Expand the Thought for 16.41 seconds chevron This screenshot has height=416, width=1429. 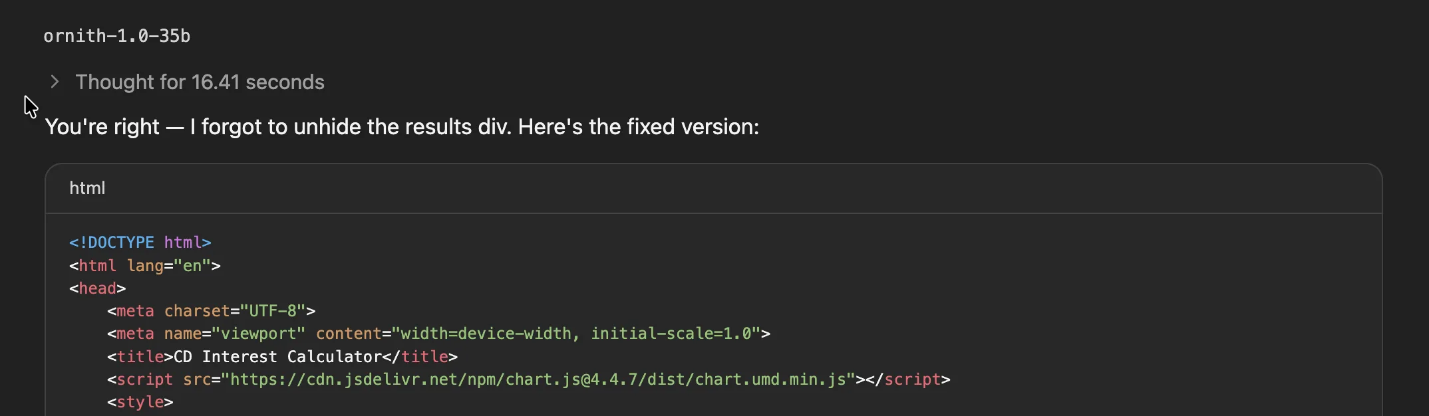point(55,82)
